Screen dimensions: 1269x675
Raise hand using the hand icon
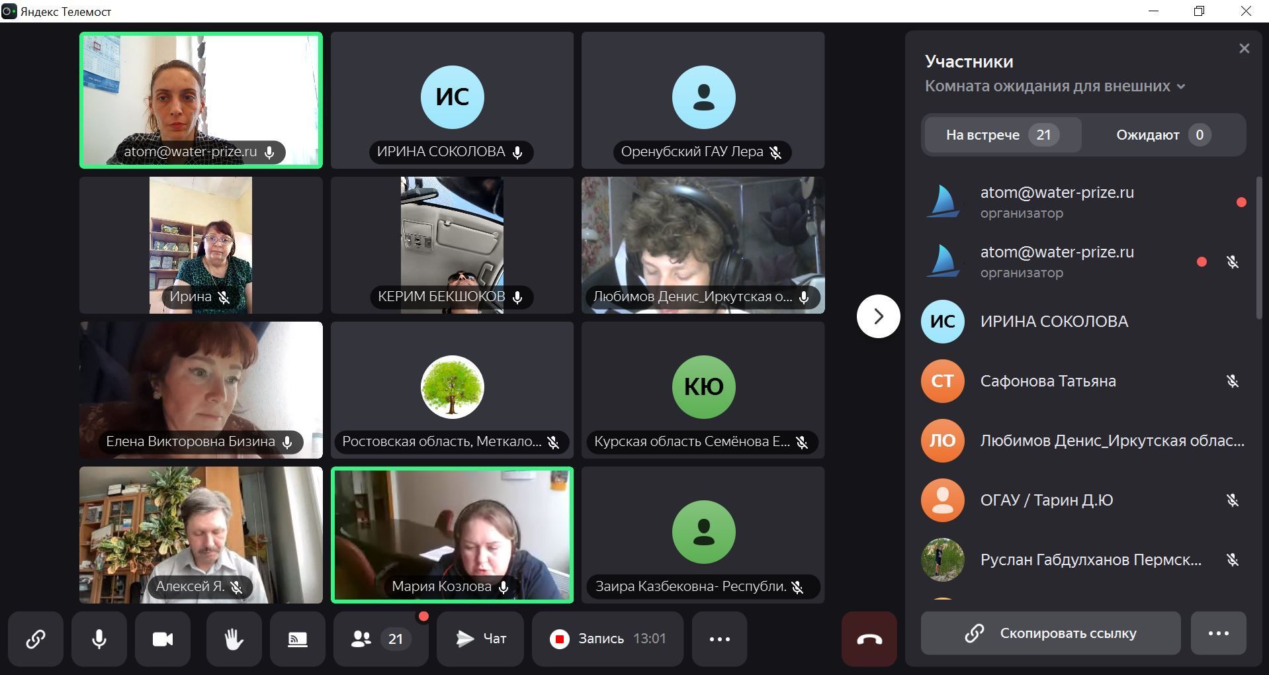pos(234,639)
